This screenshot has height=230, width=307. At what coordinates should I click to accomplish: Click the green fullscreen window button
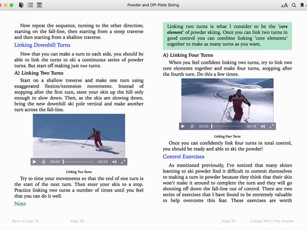pyautogui.click(x=12, y=5)
